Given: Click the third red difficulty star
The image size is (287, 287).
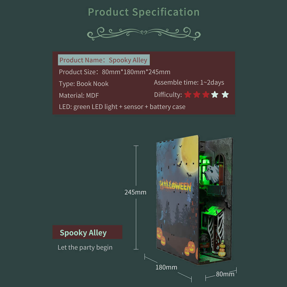Looking at the screenshot, I should (206, 94).
